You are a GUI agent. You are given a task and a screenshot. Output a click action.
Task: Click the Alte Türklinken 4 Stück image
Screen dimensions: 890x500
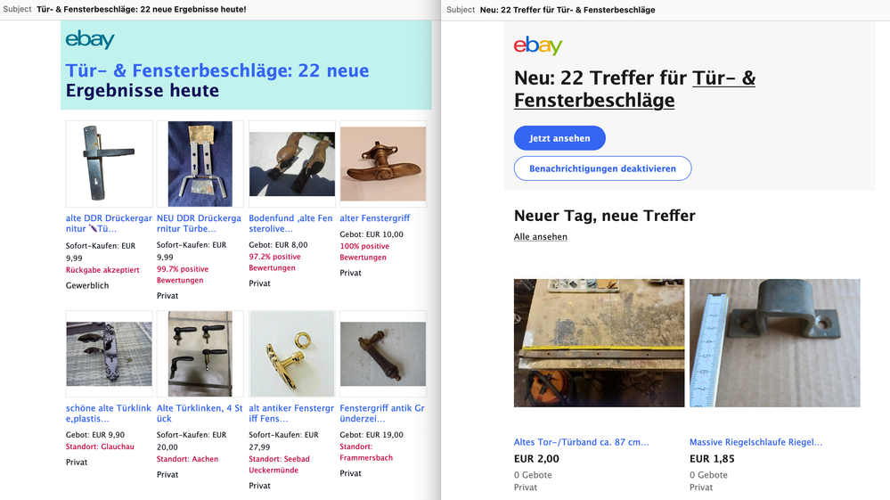pyautogui.click(x=200, y=354)
